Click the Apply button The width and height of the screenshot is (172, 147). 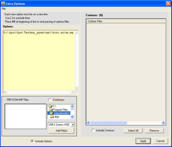point(143,141)
